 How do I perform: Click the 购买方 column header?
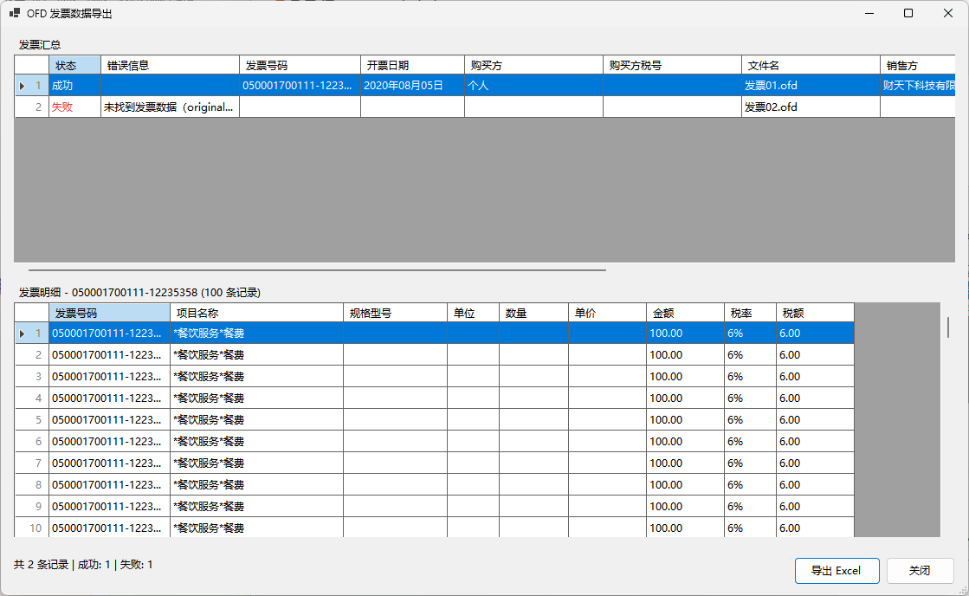click(533, 66)
